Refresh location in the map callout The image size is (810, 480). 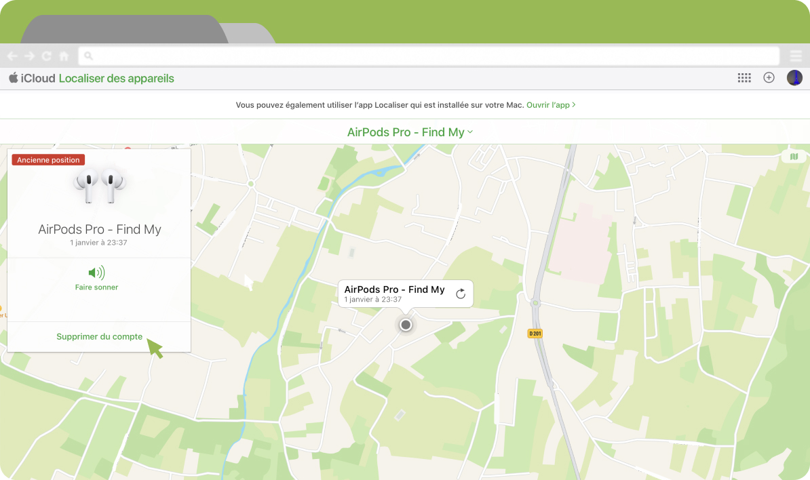pos(461,294)
